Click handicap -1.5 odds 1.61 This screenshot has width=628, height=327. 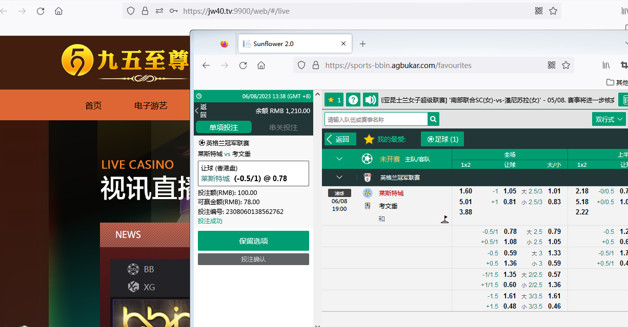point(510,296)
